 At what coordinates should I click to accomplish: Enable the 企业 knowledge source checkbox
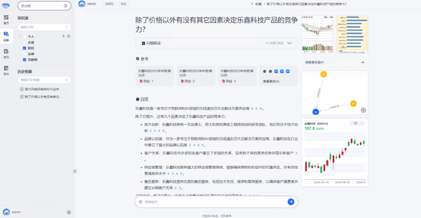click(x=24, y=42)
